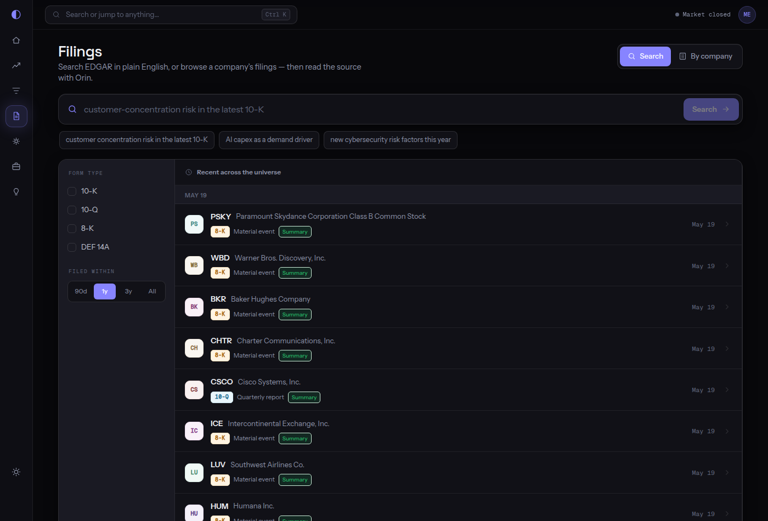The width and height of the screenshot is (768, 521).
Task: Click the 8-K badge on Paramount Skydance row
Action: (220, 231)
